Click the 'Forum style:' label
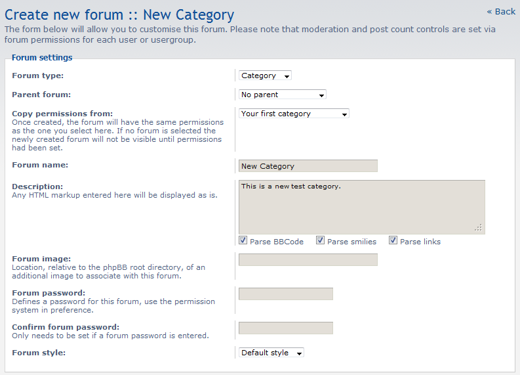The width and height of the screenshot is (520, 375). coord(39,353)
